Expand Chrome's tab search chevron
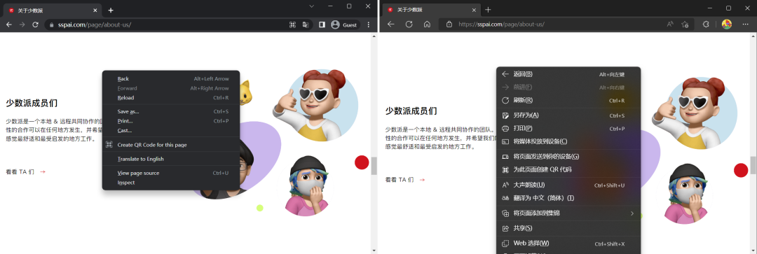Screen dimensions: 757x254 click(x=311, y=6)
